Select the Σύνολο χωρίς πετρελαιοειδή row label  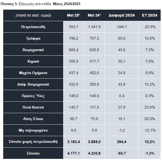pos(33,142)
